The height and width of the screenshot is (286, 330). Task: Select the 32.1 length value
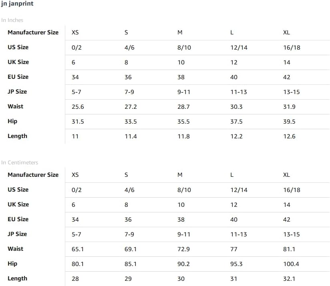(x=289, y=279)
